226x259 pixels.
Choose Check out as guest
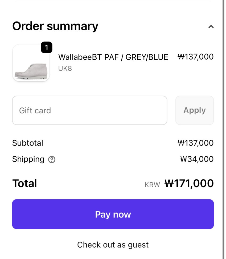[x=113, y=245]
